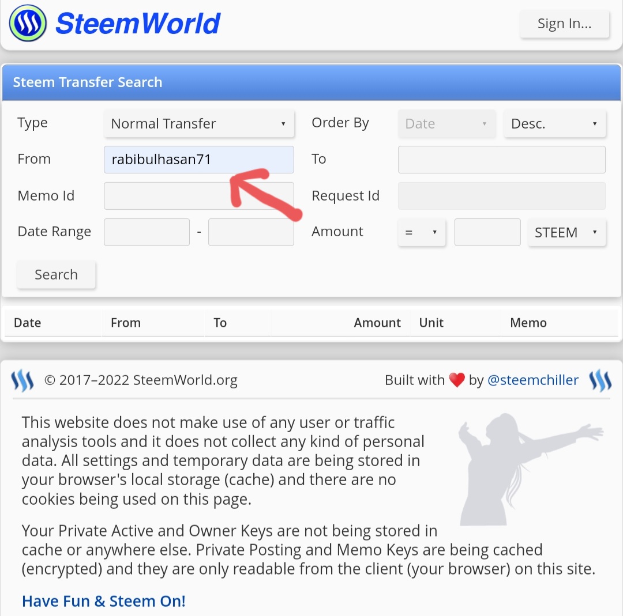This screenshot has width=623, height=616.
Task: Click the Memo Id input field
Action: (198, 196)
